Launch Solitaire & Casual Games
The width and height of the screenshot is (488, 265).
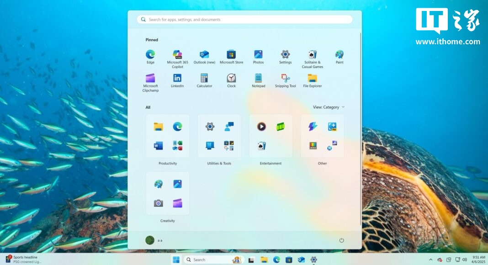(x=313, y=59)
